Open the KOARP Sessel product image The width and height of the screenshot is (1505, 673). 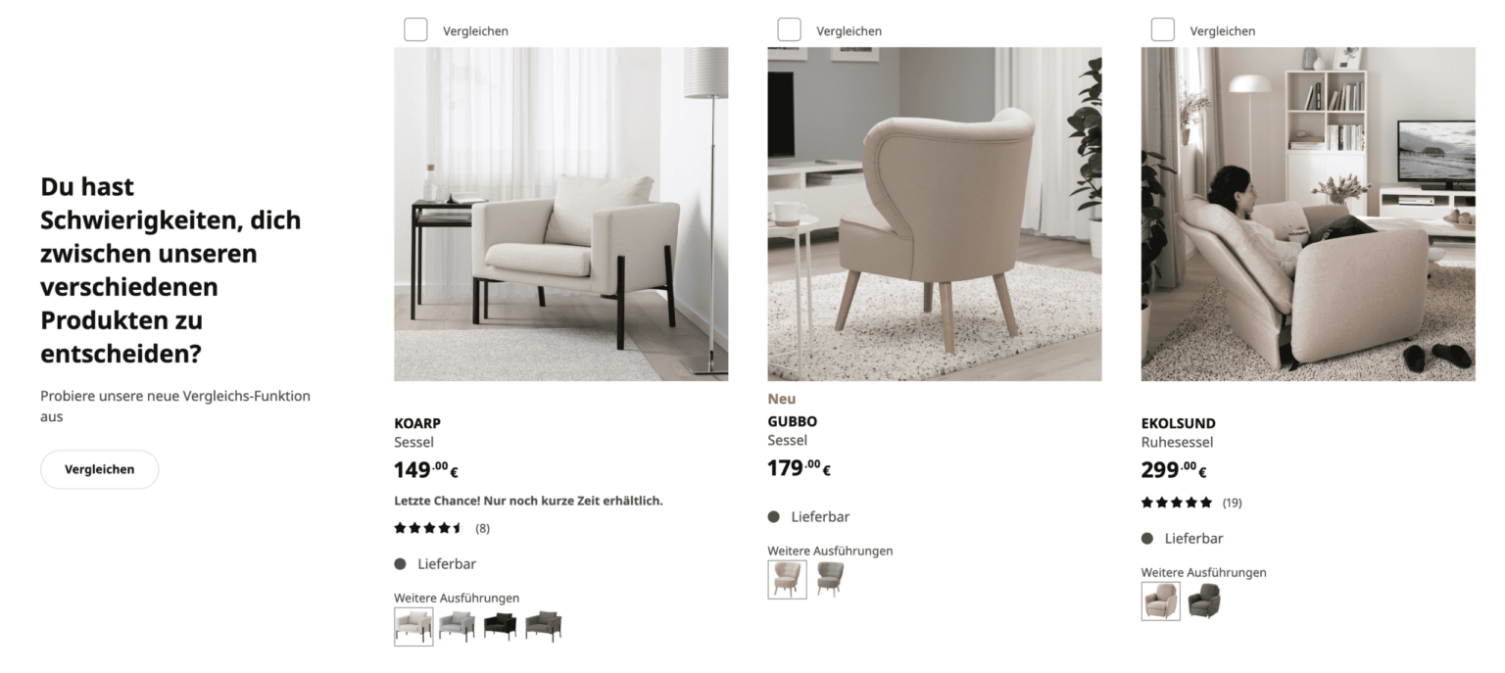[560, 214]
